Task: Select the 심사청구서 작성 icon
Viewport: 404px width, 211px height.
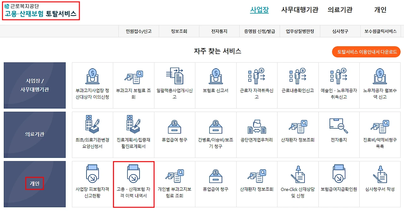Action: click(380, 184)
